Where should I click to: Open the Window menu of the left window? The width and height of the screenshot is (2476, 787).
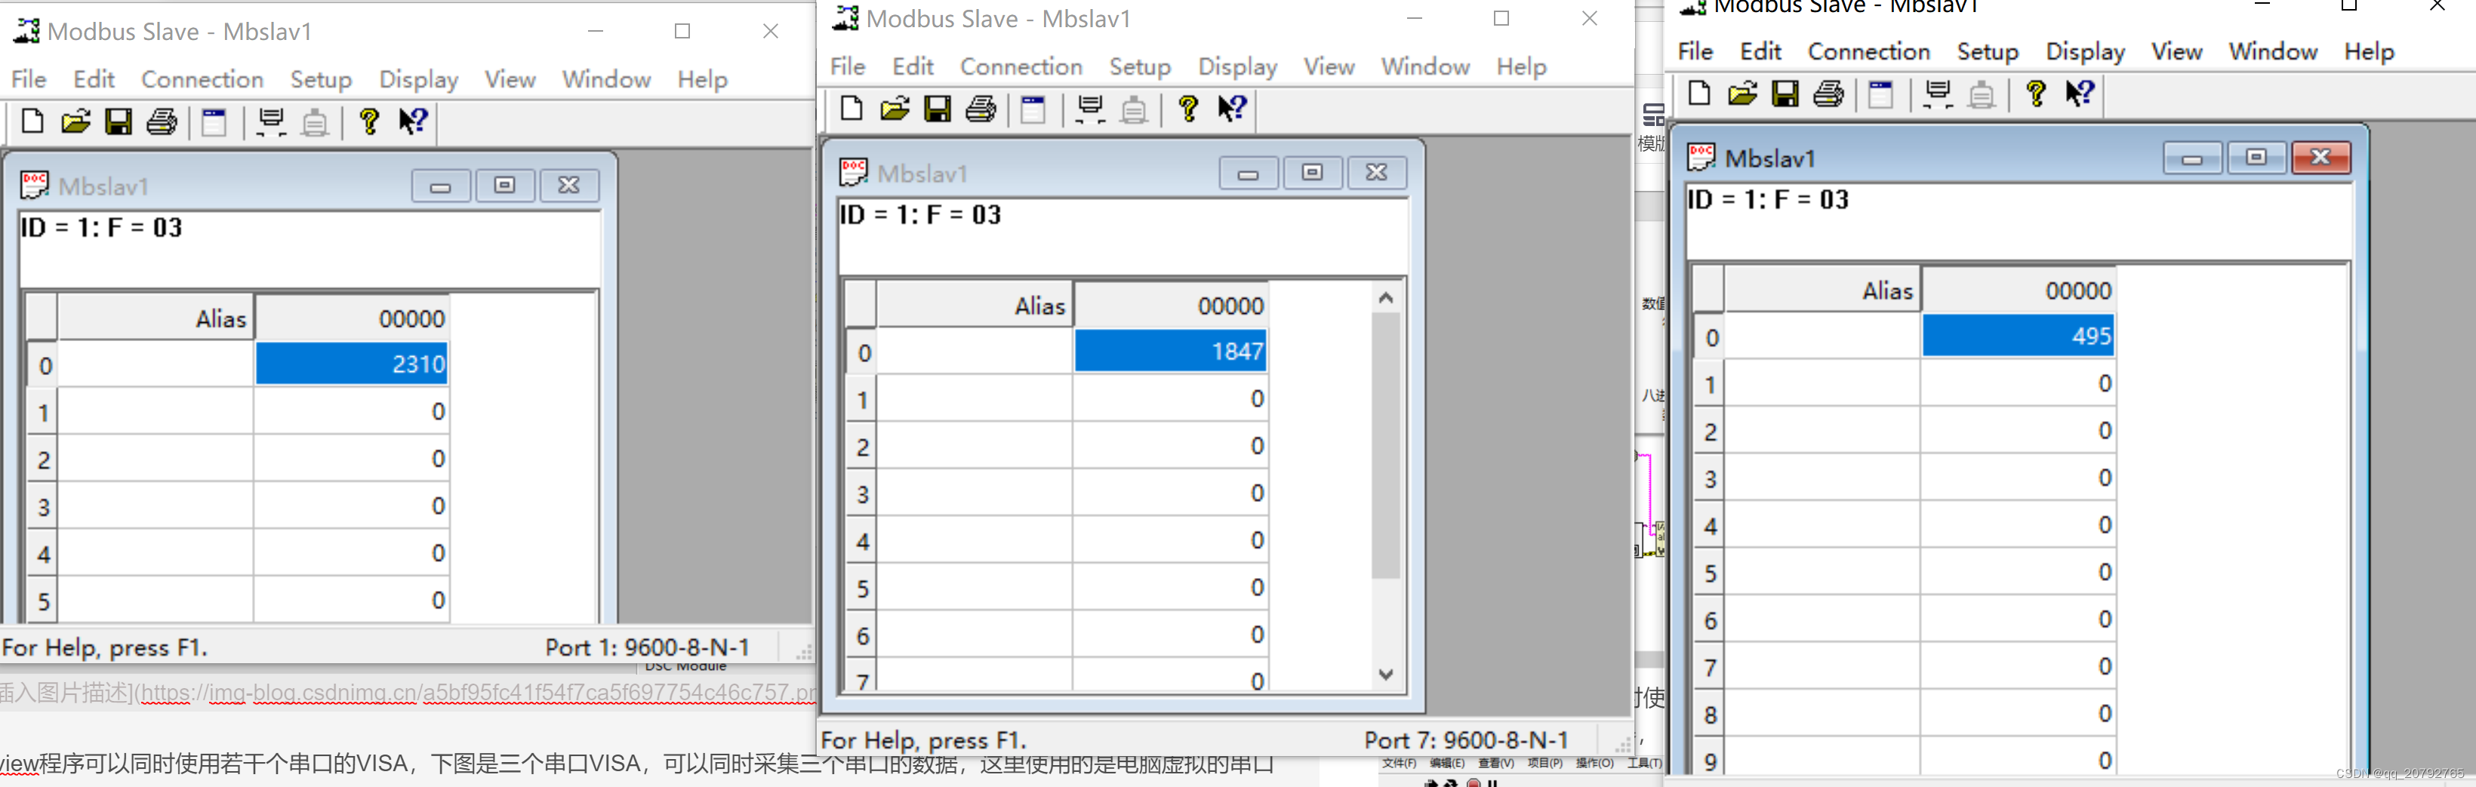(605, 78)
